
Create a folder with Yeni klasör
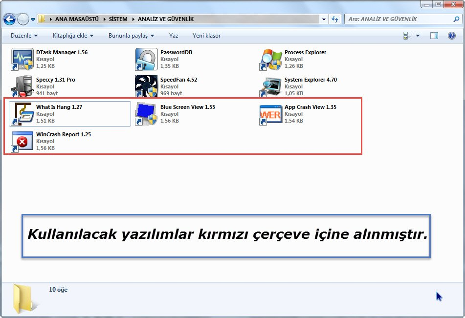point(206,36)
